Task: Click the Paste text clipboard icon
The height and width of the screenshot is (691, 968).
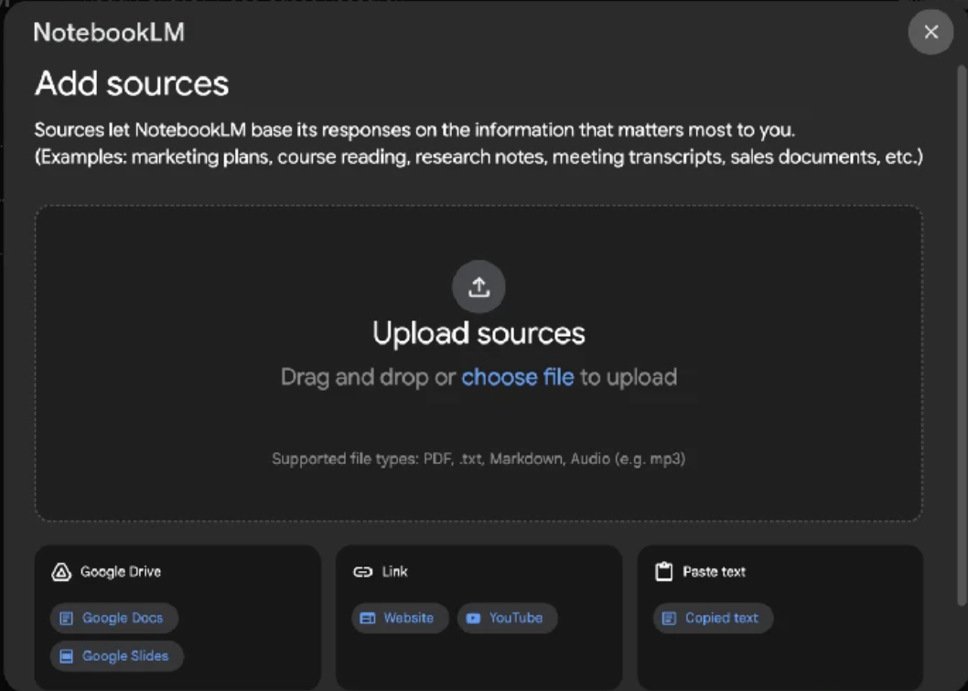Action: [x=664, y=572]
